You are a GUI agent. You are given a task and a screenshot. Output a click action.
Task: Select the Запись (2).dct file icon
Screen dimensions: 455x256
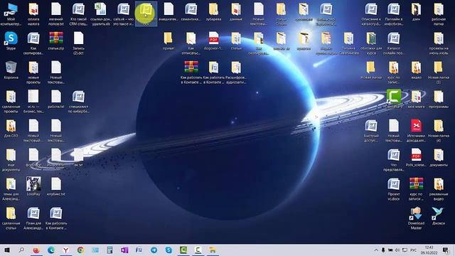(x=78, y=43)
